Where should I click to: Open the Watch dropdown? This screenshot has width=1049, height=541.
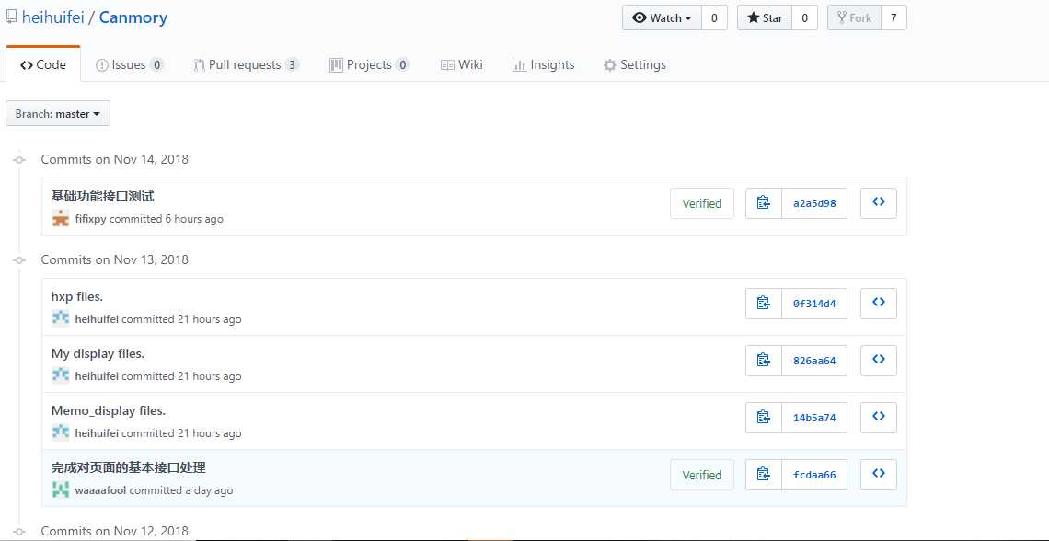coord(662,18)
